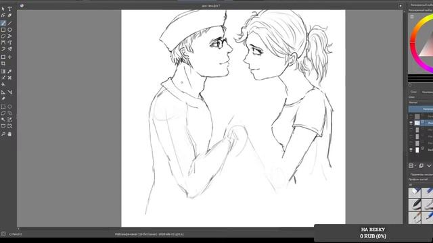Select the brown pencil brush preset

415,217
